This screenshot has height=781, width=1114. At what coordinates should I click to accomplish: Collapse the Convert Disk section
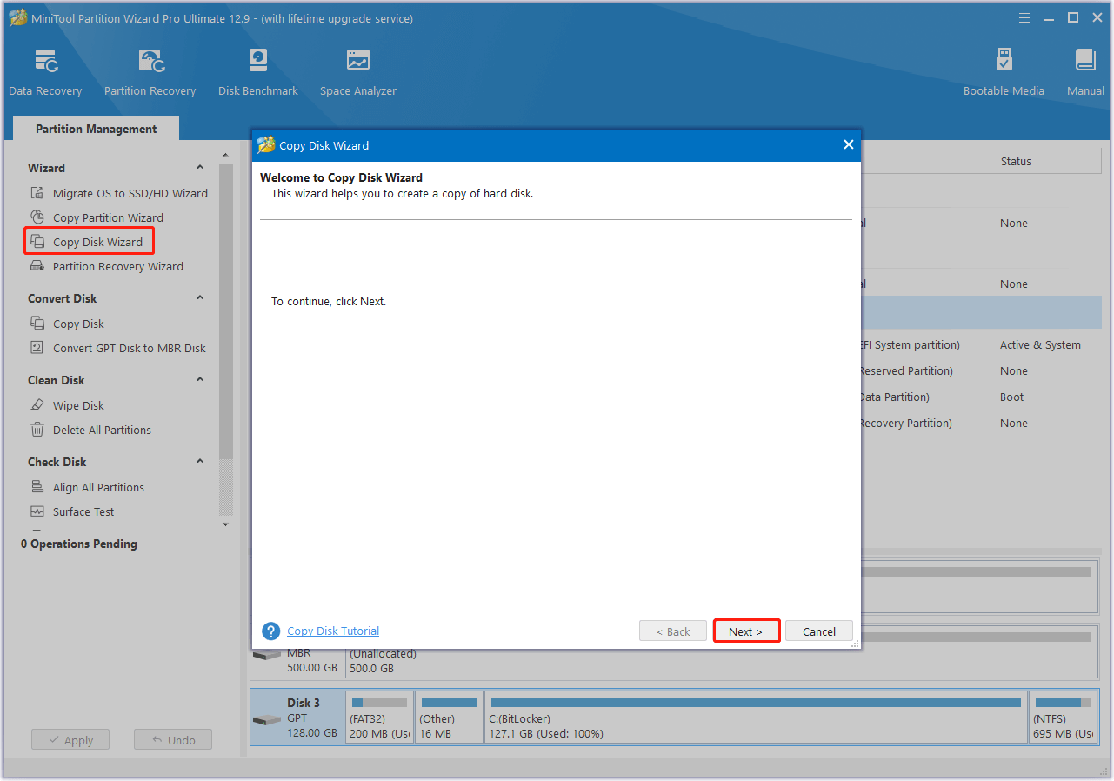tap(200, 298)
